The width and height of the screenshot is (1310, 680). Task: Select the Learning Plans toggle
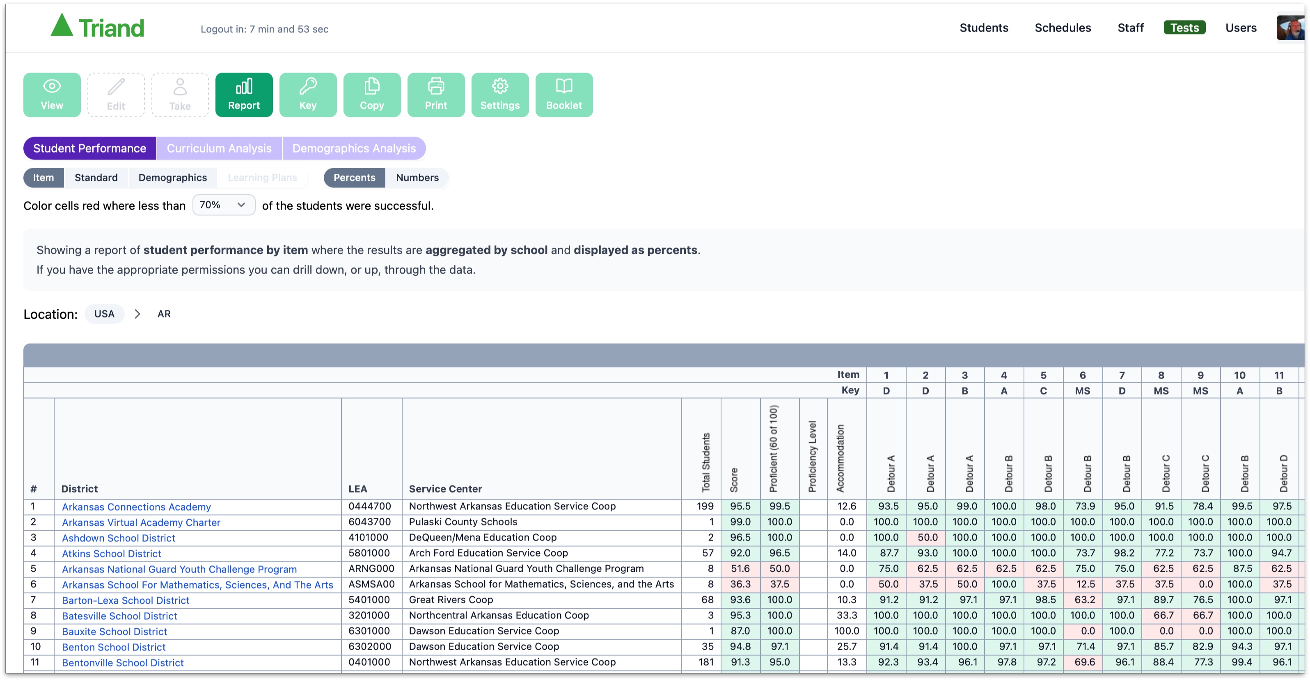[x=262, y=178]
